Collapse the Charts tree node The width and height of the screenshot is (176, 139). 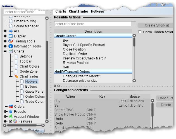5,51
